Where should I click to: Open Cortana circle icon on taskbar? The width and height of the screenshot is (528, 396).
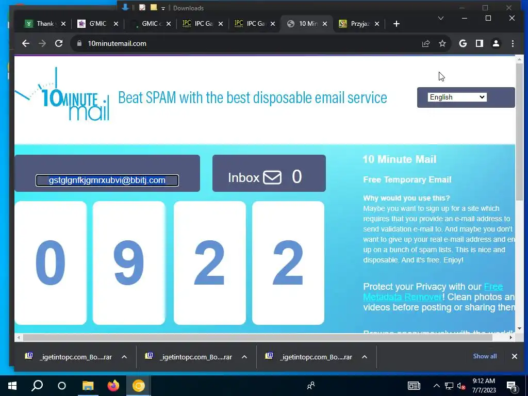(62, 386)
